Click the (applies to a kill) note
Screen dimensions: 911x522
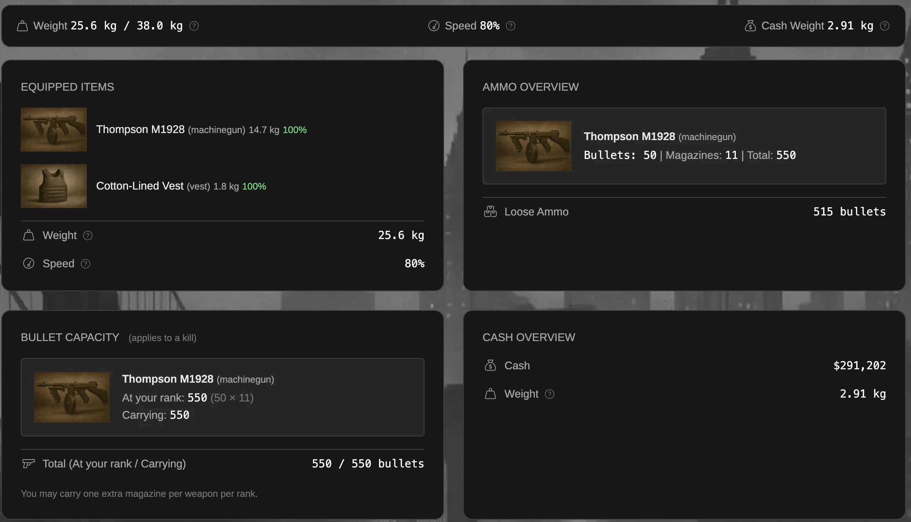[x=163, y=338]
